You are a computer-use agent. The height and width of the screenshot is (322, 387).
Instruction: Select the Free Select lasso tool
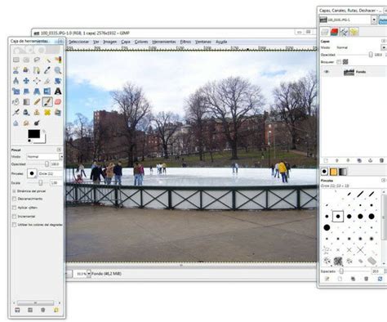pyautogui.click(x=37, y=60)
